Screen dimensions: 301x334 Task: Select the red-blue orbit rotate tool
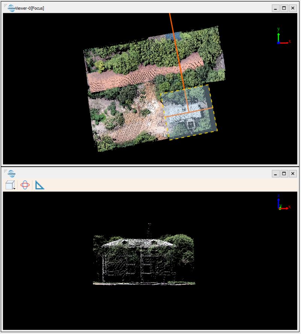[25, 185]
